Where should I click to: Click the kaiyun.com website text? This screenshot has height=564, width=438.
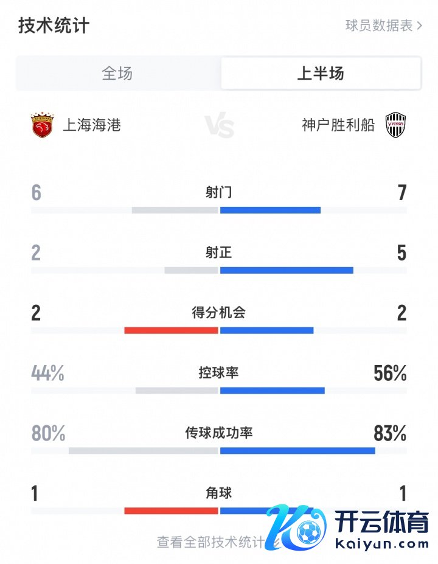pos(381,543)
